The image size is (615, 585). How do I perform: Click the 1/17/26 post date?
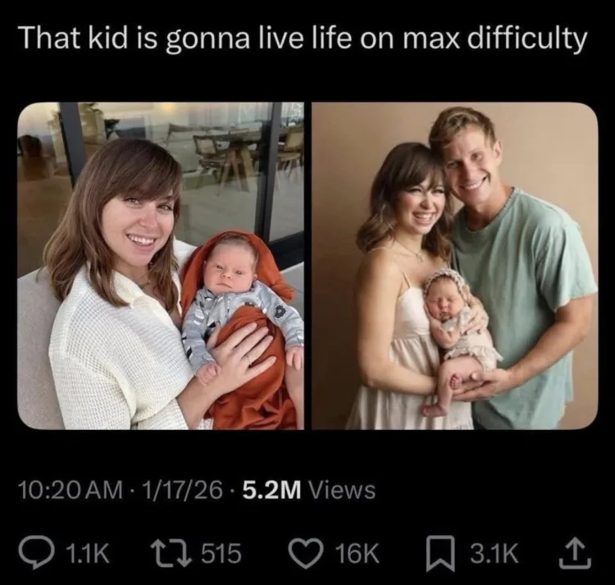pyautogui.click(x=182, y=490)
